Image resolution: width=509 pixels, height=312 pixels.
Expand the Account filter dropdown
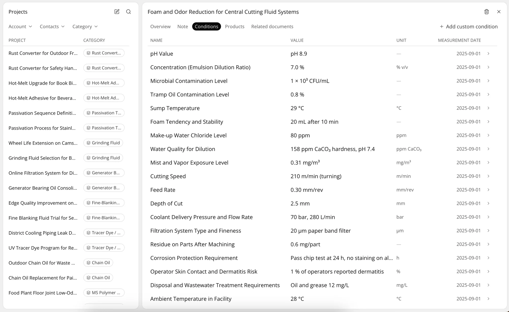click(x=20, y=26)
